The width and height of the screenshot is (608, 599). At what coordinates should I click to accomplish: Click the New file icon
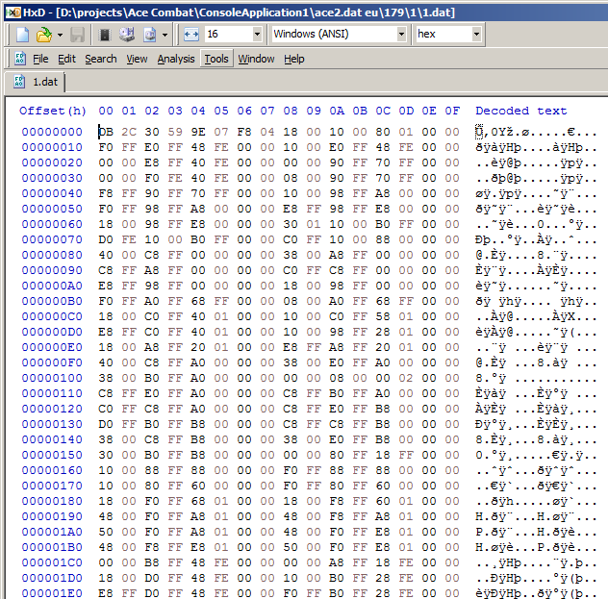coord(22,35)
